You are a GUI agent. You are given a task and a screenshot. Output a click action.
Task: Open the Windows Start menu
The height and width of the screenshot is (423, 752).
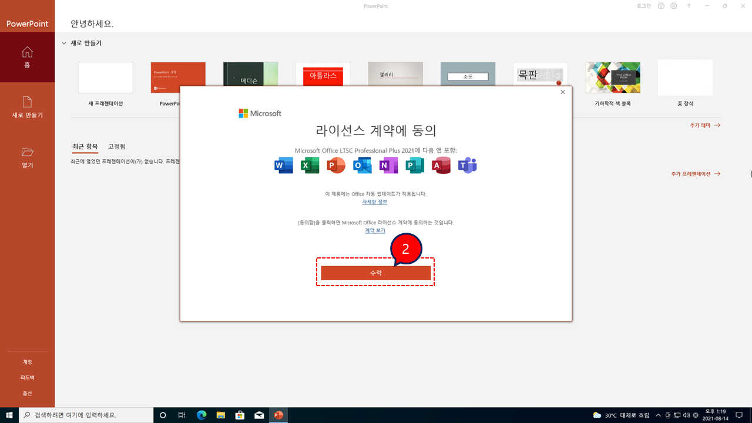(x=9, y=415)
